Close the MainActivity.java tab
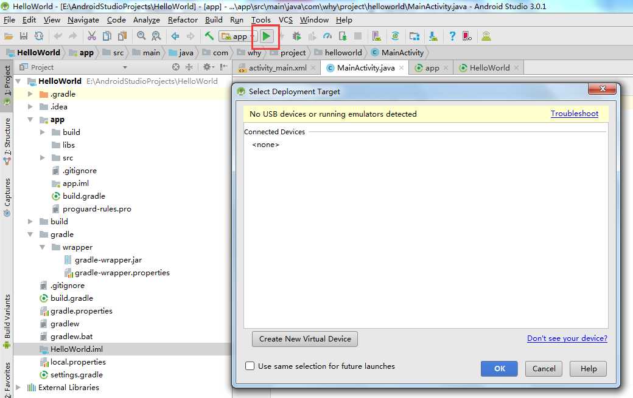The image size is (633, 398). pyautogui.click(x=401, y=67)
